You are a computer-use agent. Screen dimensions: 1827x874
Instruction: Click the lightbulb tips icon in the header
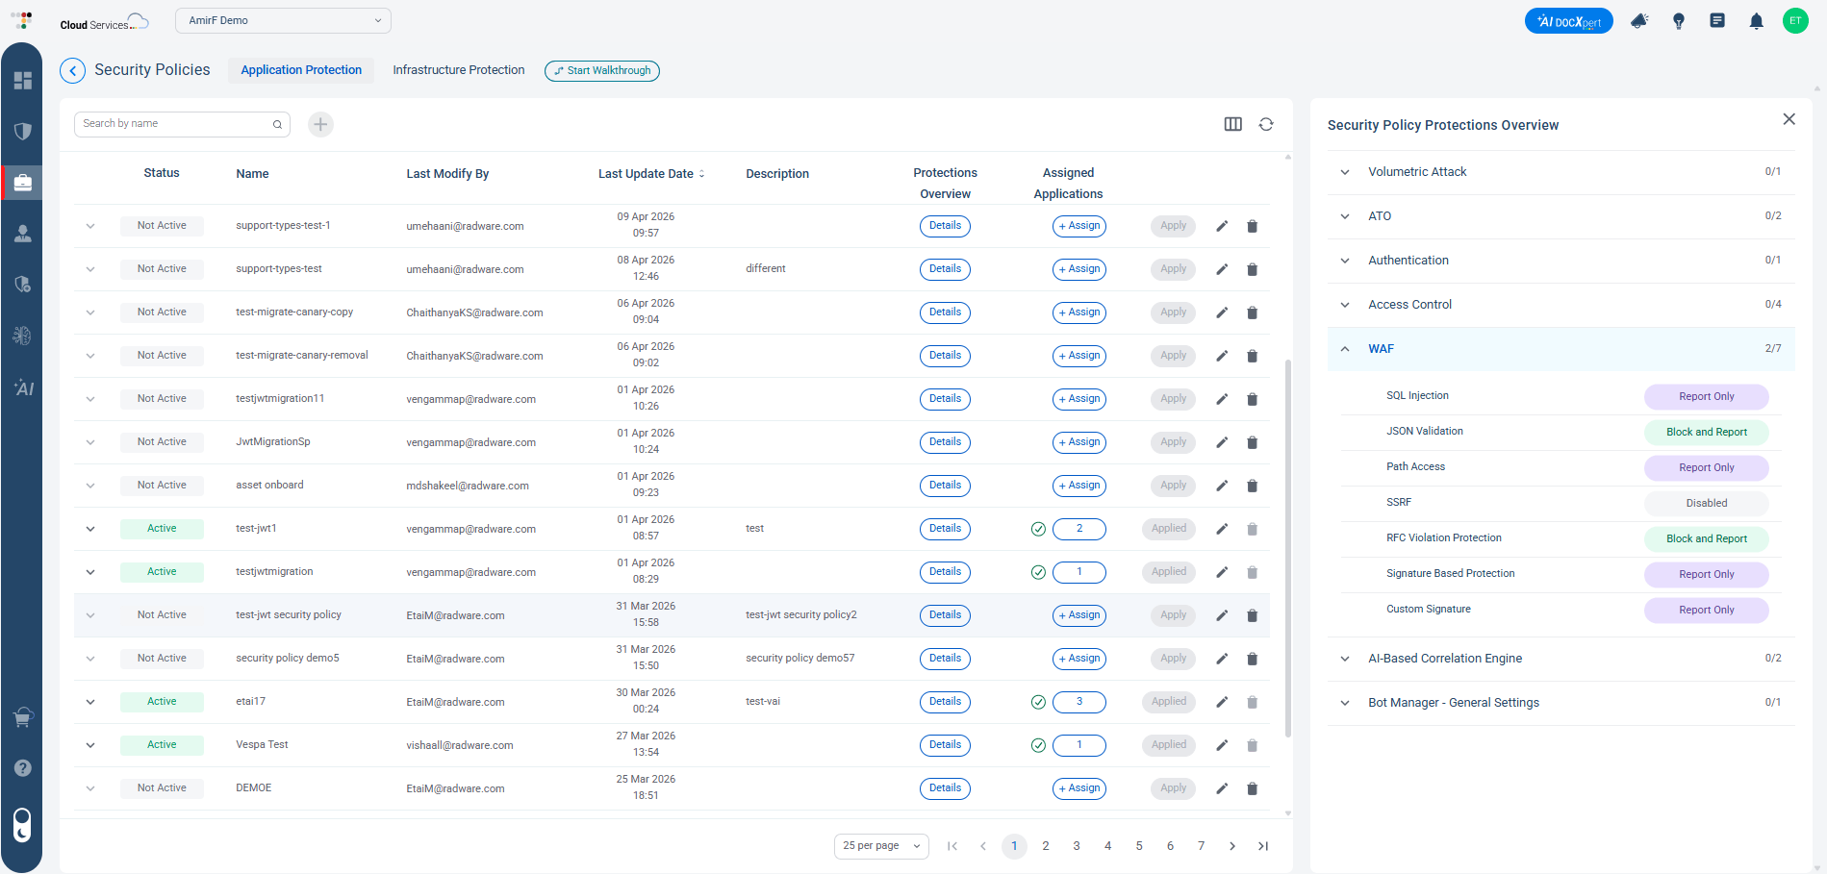[1679, 21]
